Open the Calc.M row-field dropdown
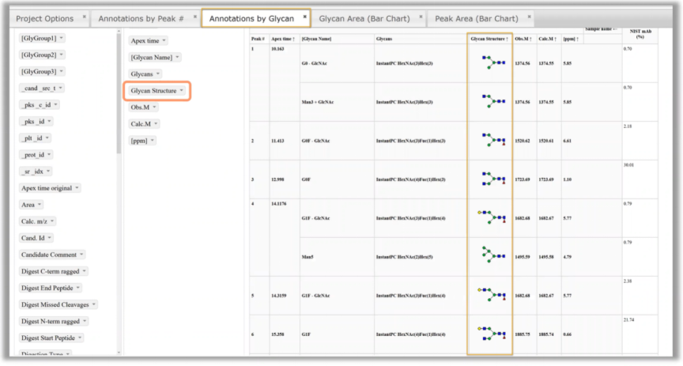 [156, 124]
